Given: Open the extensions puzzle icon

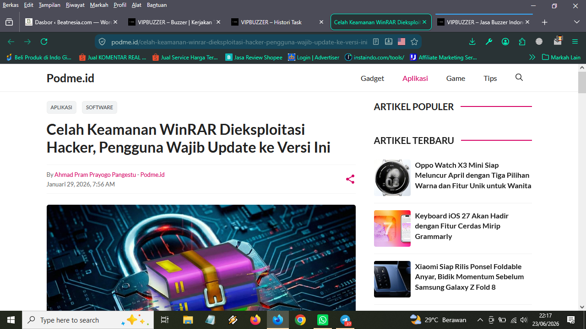Looking at the screenshot, I should [x=522, y=42].
